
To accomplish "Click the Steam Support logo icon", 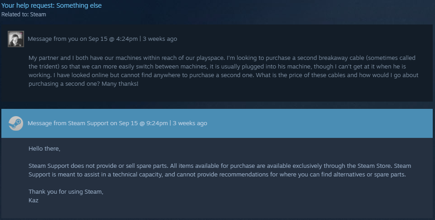I will (16, 123).
